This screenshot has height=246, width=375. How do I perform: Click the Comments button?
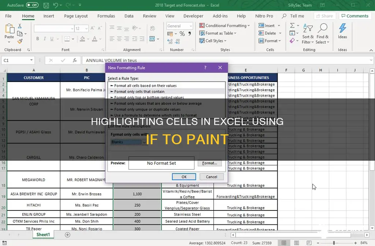[355, 16]
